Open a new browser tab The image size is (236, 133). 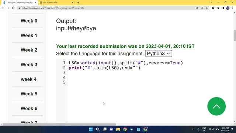[78, 3]
